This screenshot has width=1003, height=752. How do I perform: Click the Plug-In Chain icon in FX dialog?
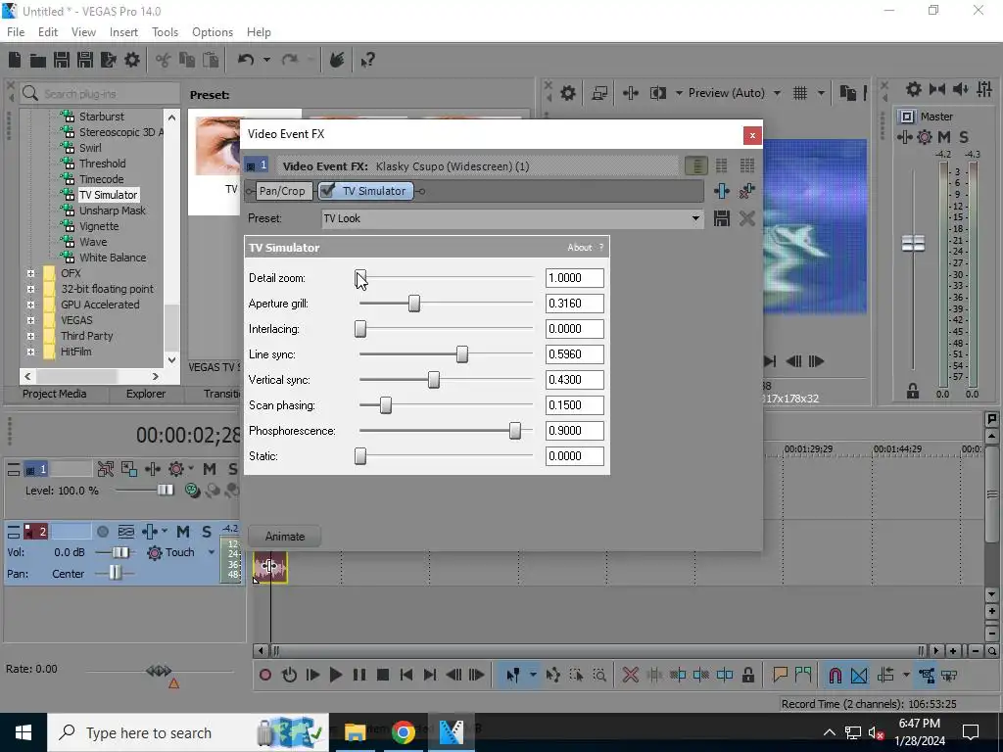pos(722,191)
